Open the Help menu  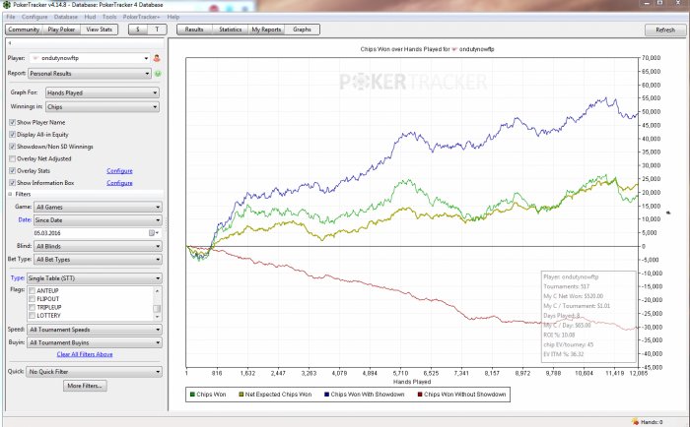point(172,17)
